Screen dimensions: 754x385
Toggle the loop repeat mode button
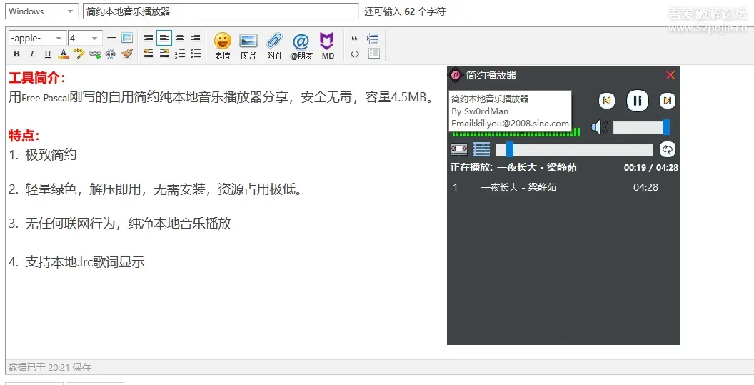tap(668, 149)
